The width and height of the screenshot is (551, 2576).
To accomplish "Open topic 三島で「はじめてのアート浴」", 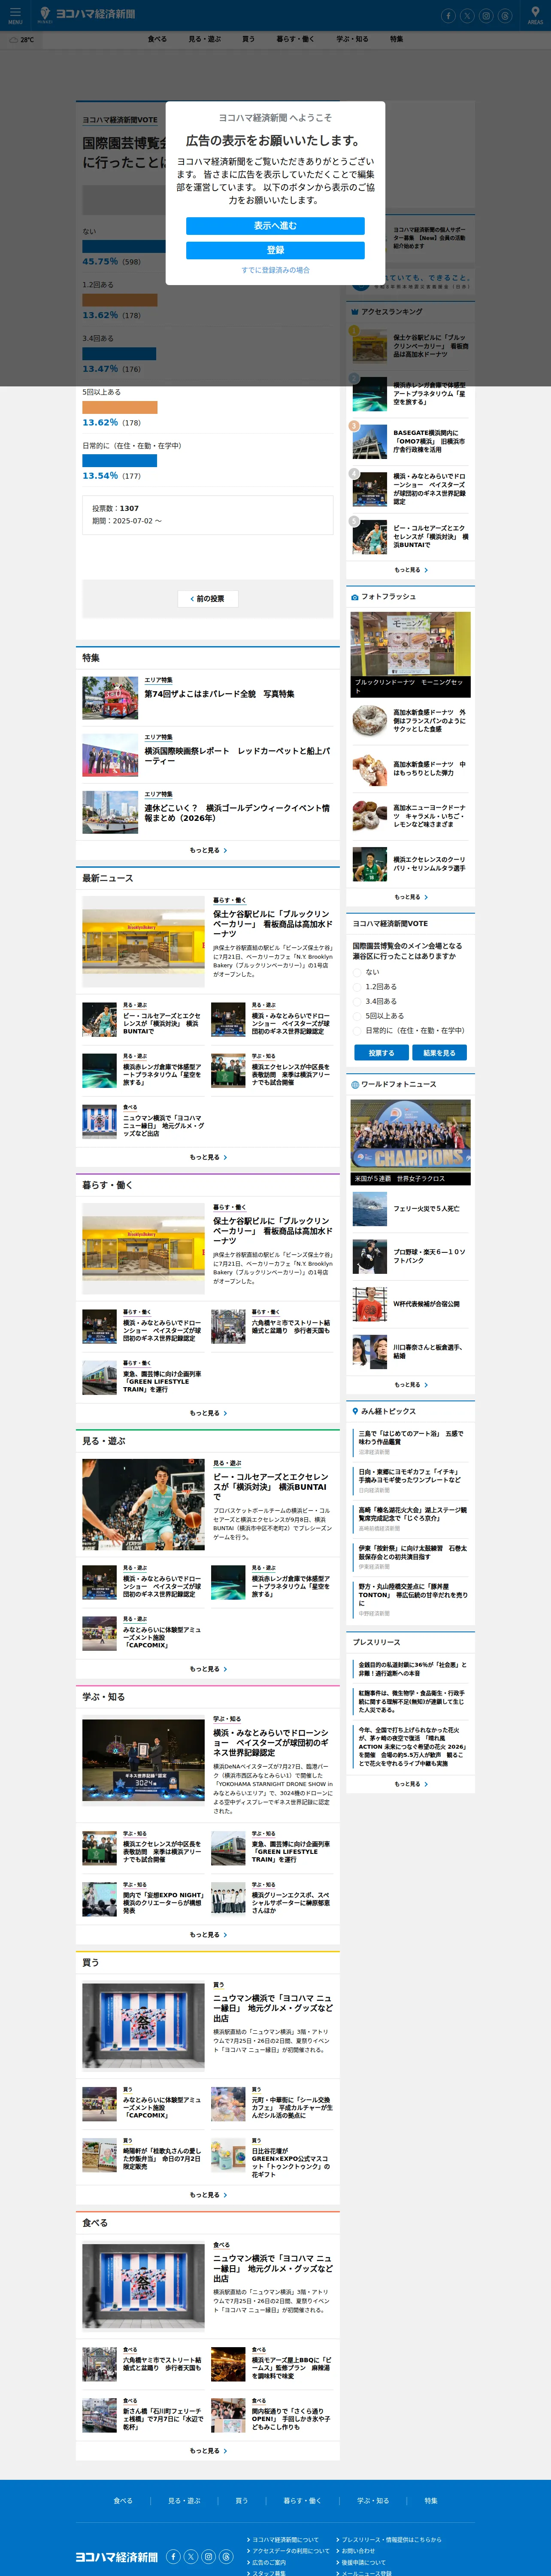I will coord(411,1438).
